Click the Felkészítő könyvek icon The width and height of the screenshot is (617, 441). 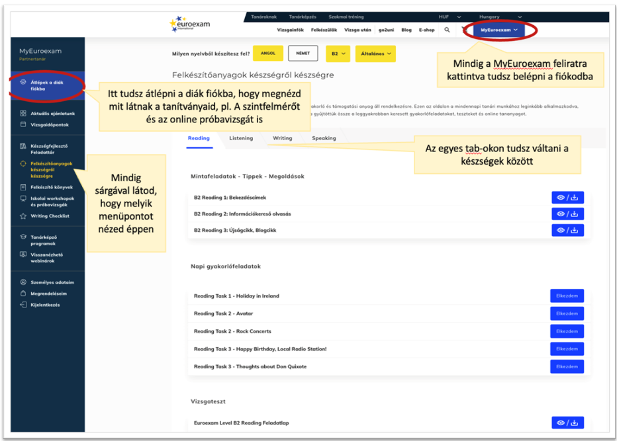tap(23, 187)
